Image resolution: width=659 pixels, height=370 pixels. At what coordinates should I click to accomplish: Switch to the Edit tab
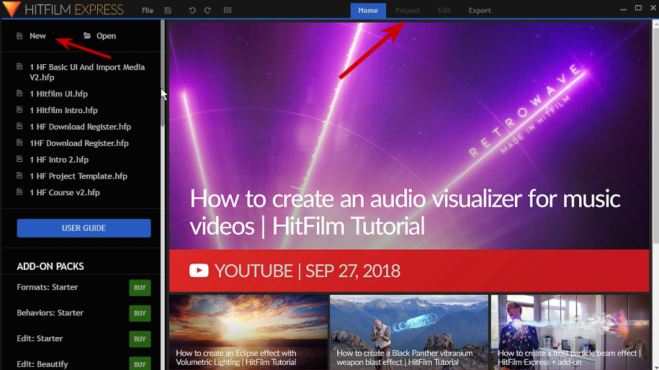pos(444,10)
